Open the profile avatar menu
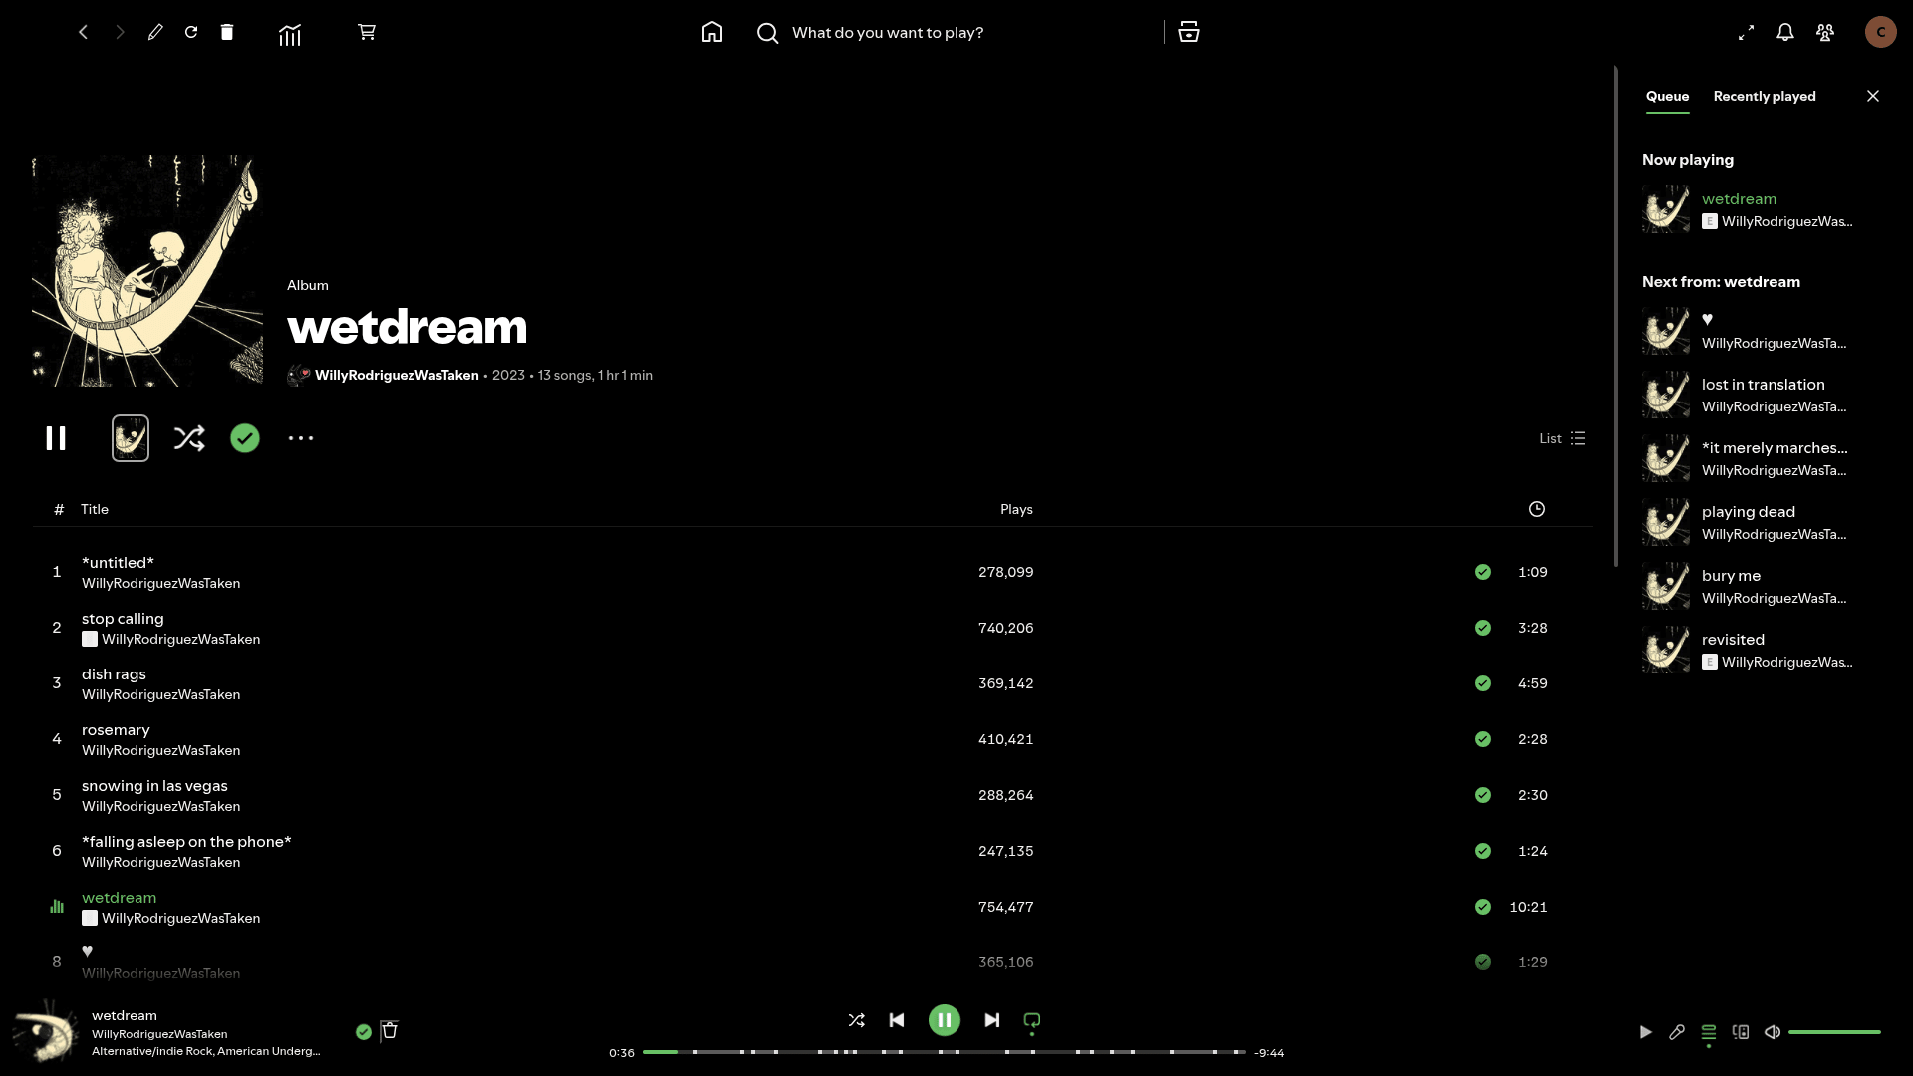This screenshot has height=1076, width=1913. click(1881, 32)
